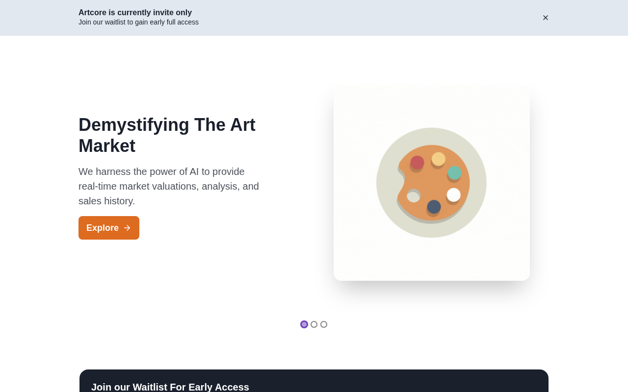The height and width of the screenshot is (392, 628).
Task: Click "Join our waitlist to gain early full access" text
Action: pos(138,22)
